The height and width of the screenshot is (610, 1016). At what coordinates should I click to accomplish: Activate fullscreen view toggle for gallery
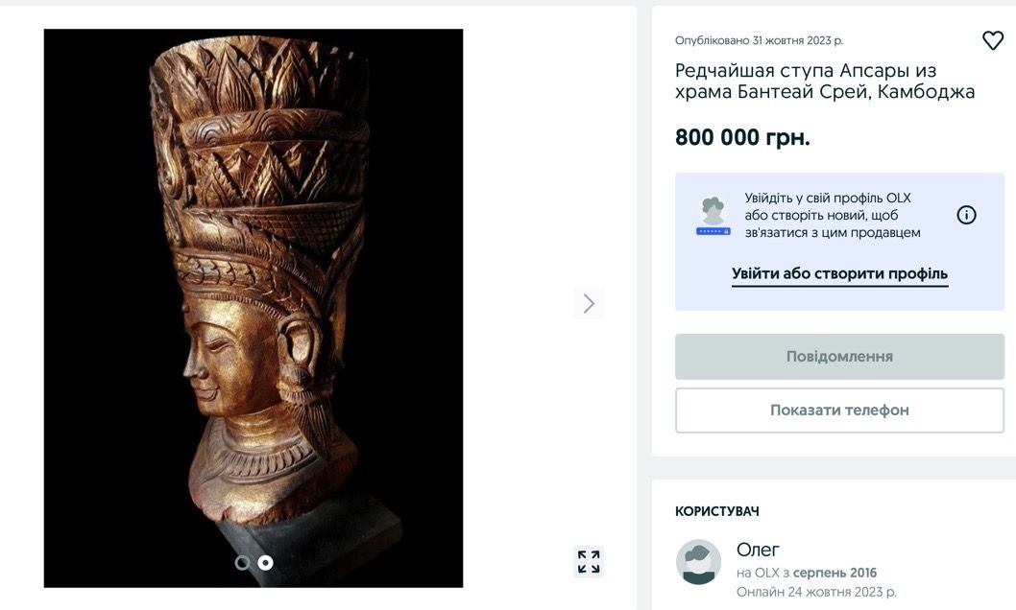click(589, 561)
